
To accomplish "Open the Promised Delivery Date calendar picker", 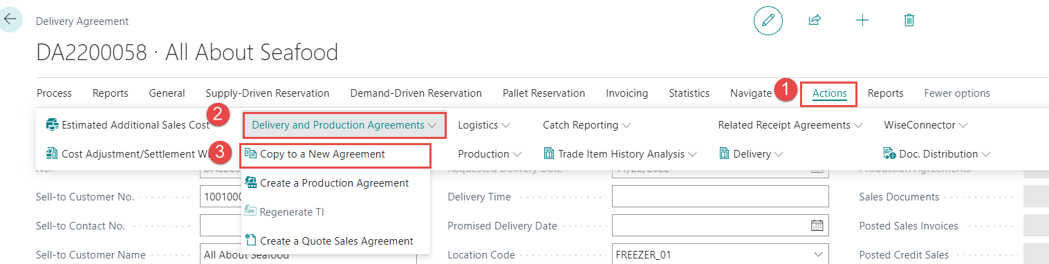I will point(817,225).
